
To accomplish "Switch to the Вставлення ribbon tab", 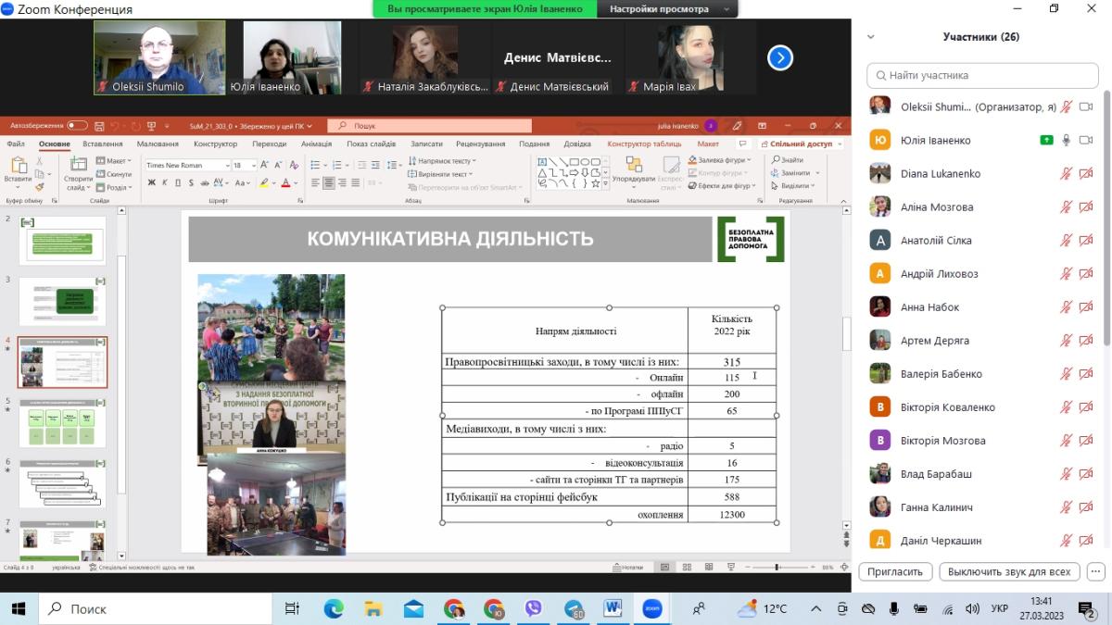I will coord(102,144).
